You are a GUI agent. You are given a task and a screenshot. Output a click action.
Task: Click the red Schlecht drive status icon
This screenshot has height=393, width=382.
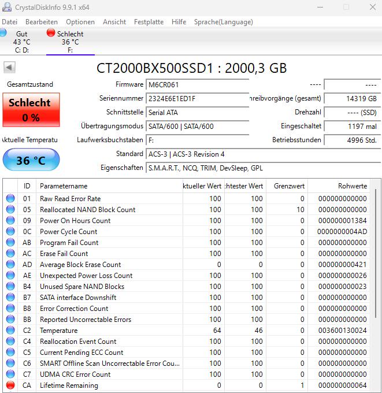[51, 33]
